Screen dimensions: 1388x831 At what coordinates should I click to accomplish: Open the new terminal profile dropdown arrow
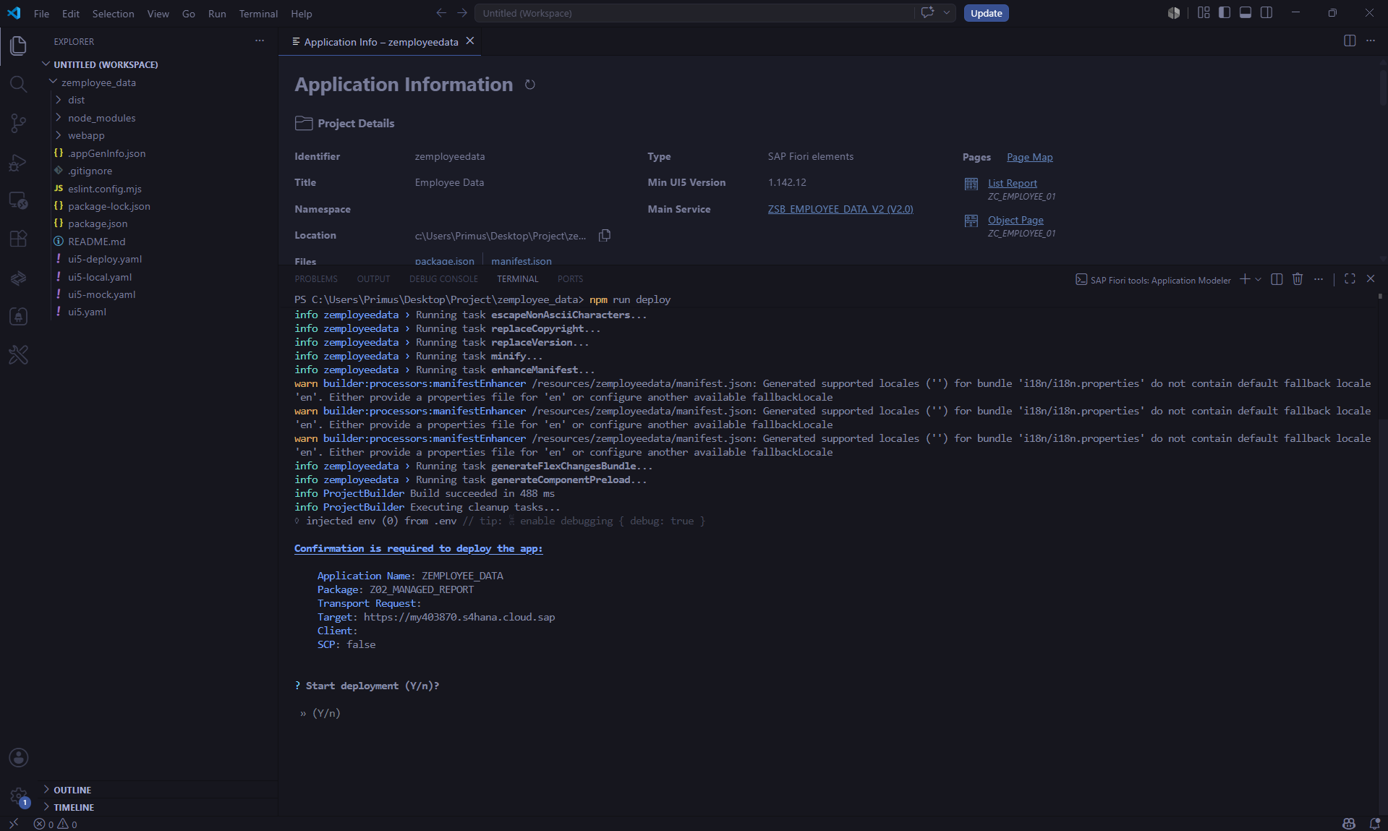(x=1259, y=279)
